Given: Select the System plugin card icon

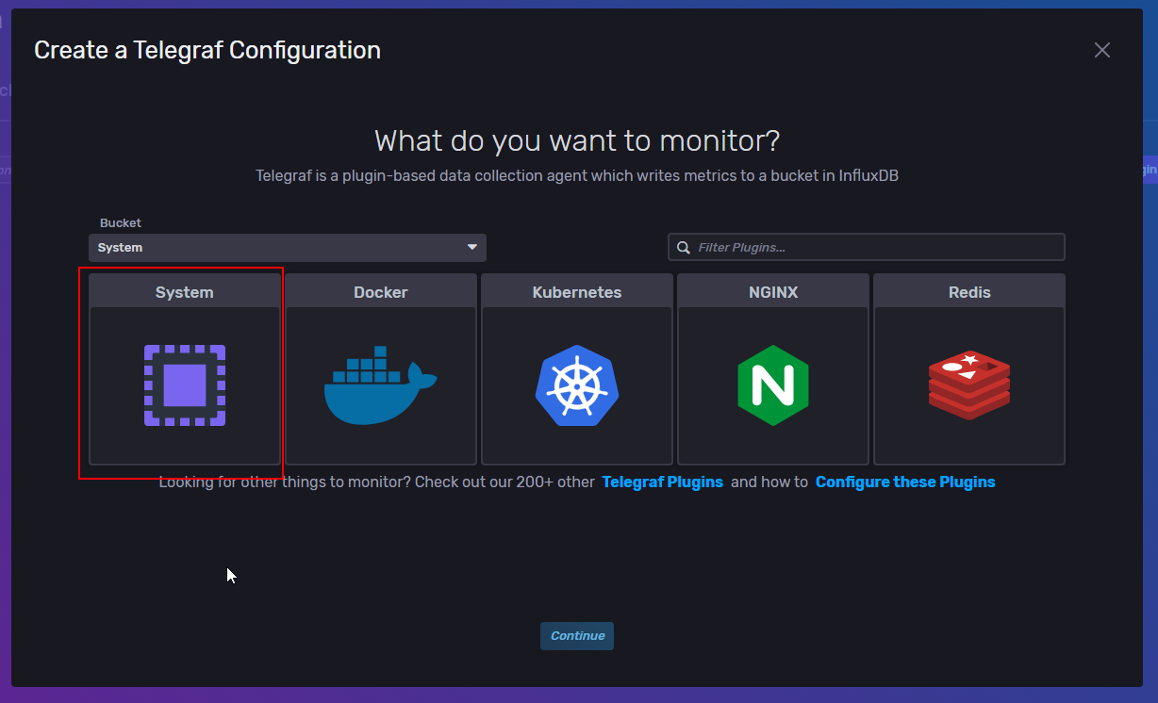Looking at the screenshot, I should pyautogui.click(x=185, y=385).
